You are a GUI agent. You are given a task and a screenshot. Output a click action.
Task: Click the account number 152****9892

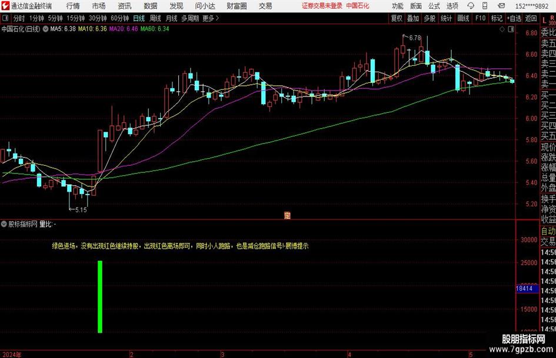(532, 6)
